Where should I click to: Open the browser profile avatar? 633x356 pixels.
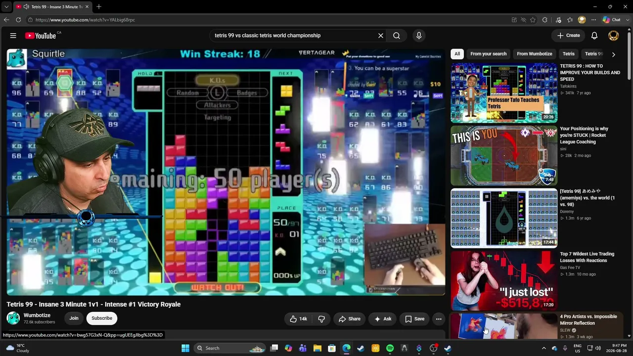pyautogui.click(x=582, y=20)
